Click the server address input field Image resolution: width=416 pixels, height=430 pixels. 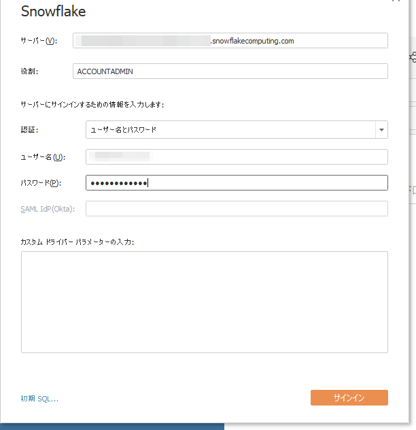(x=230, y=41)
